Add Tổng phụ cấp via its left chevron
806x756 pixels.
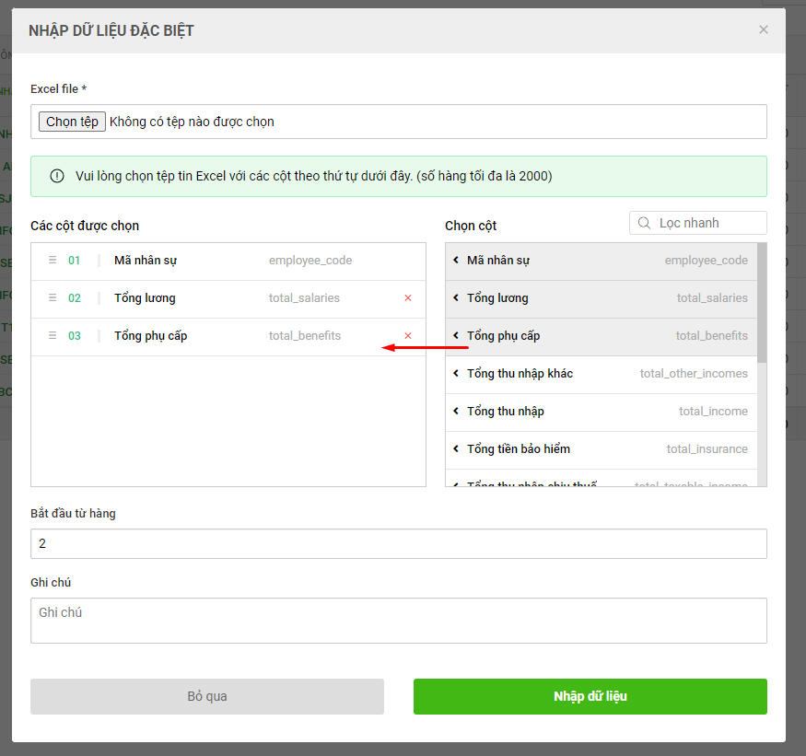click(x=455, y=335)
